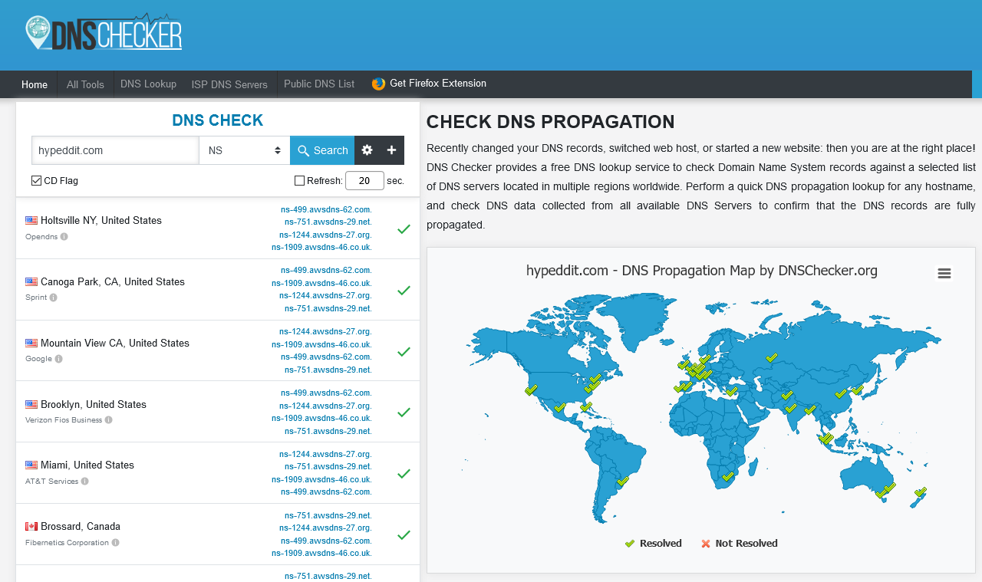The height and width of the screenshot is (582, 982).
Task: Toggle the Resolved legend item
Action: pos(654,544)
